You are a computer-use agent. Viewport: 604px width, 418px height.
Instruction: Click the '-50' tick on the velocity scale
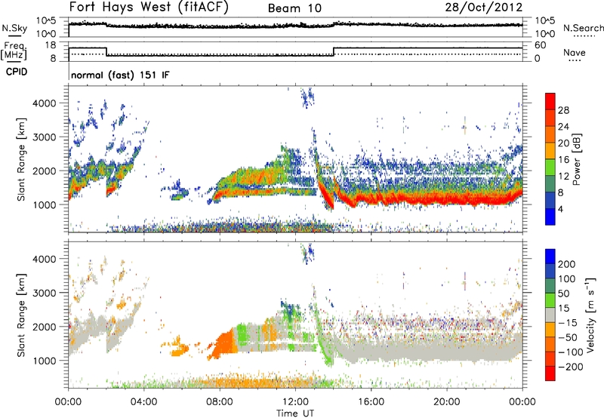point(568,337)
